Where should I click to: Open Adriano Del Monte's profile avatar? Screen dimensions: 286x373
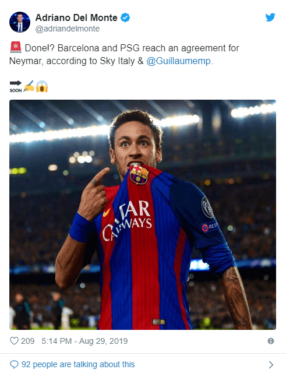pos(20,22)
